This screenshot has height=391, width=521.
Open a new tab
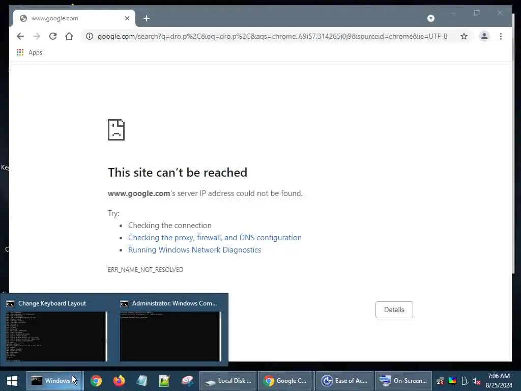click(x=147, y=18)
